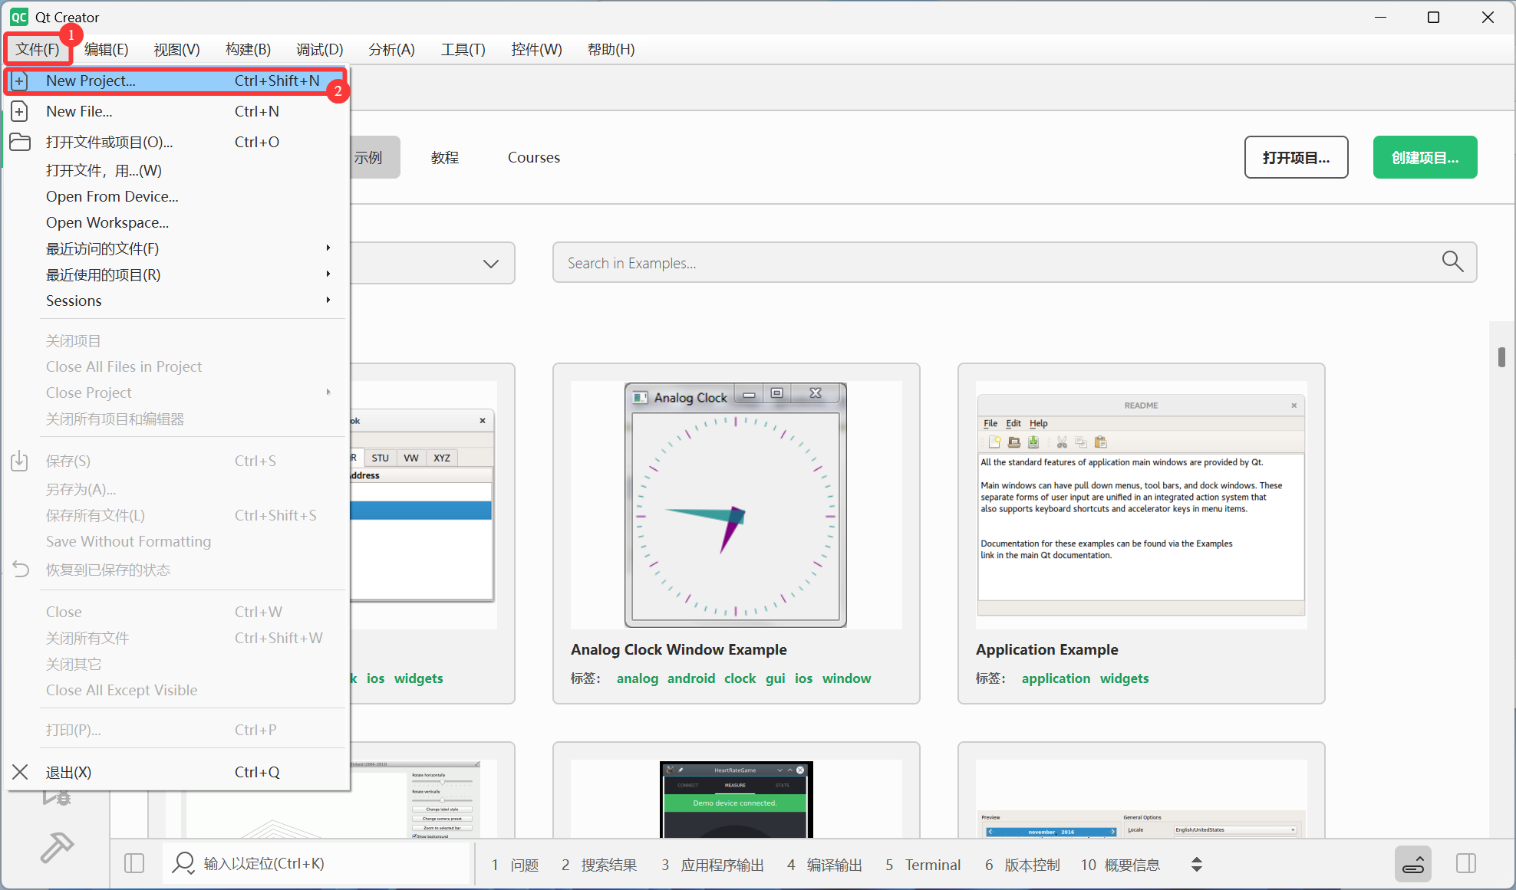1516x890 pixels.
Task: Open the 10 概要信息 output pane
Action: (1120, 865)
